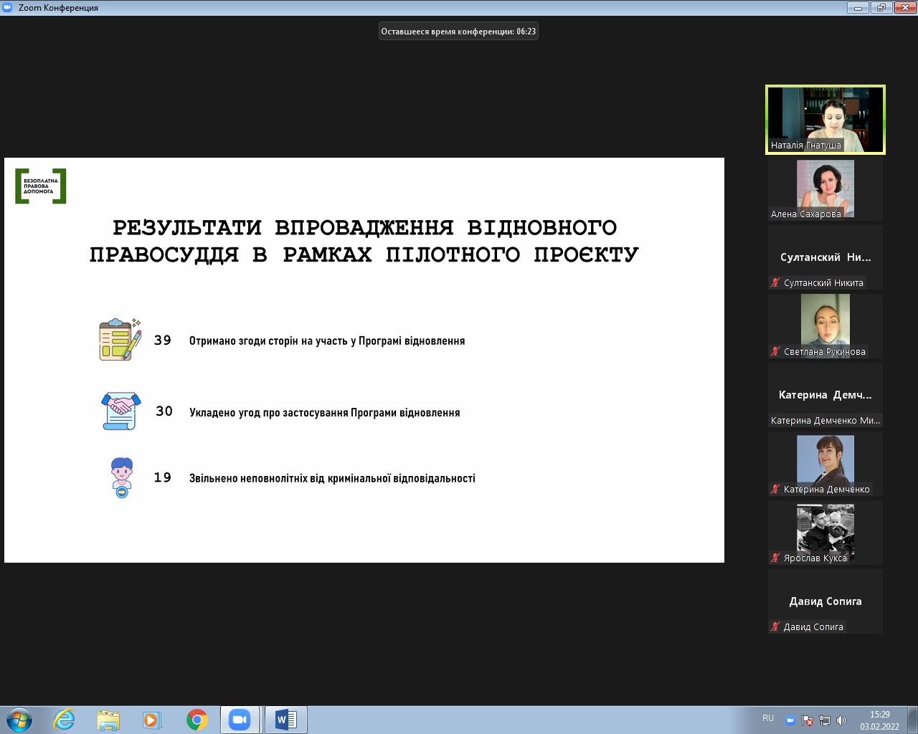
Task: Click the Zoom icon in the taskbar
Action: pos(240,720)
